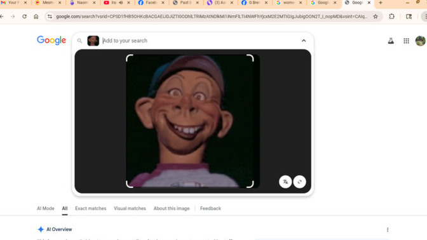This screenshot has width=427, height=240.
Task: Go forward in browser history
Action: (13, 17)
